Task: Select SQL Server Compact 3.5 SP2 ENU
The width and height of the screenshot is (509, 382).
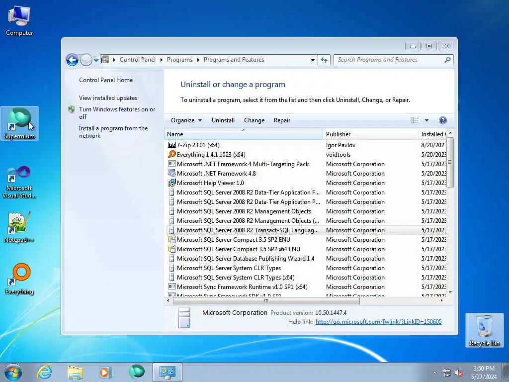Action: pyautogui.click(x=306, y=240)
